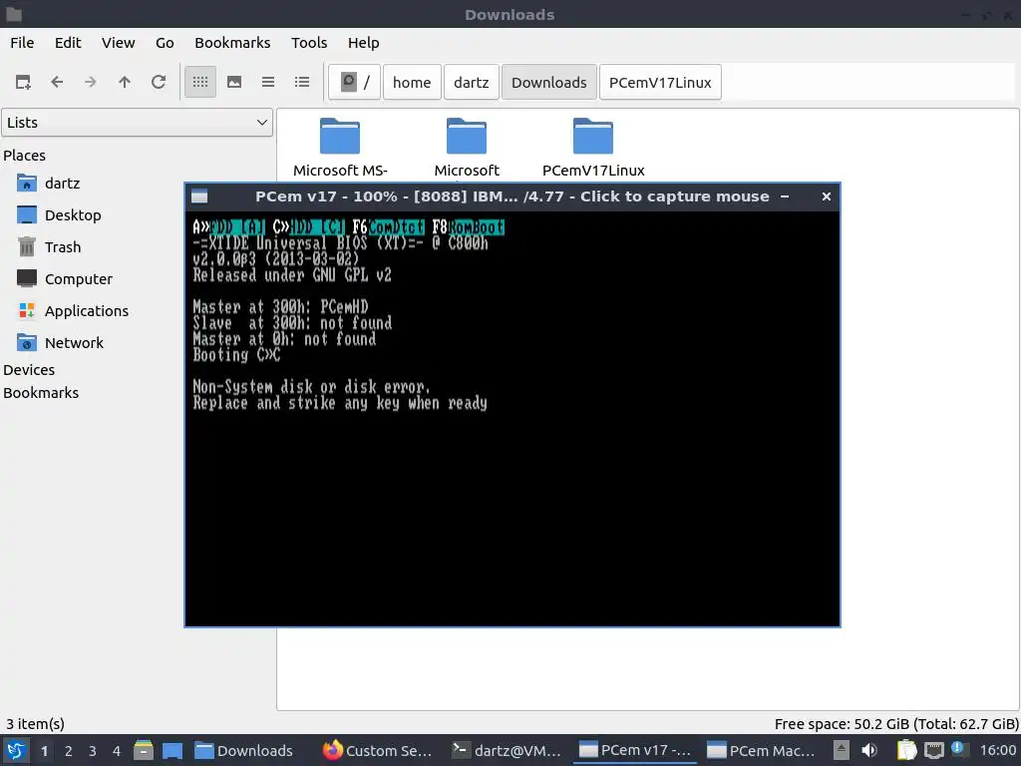1021x766 pixels.
Task: Select Downloads path bar button
Action: coord(549,82)
